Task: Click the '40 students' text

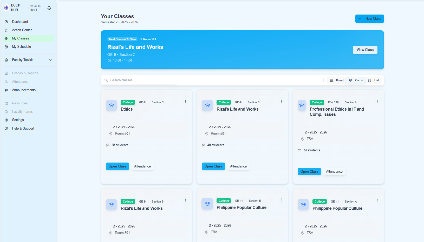Action: pos(216,145)
